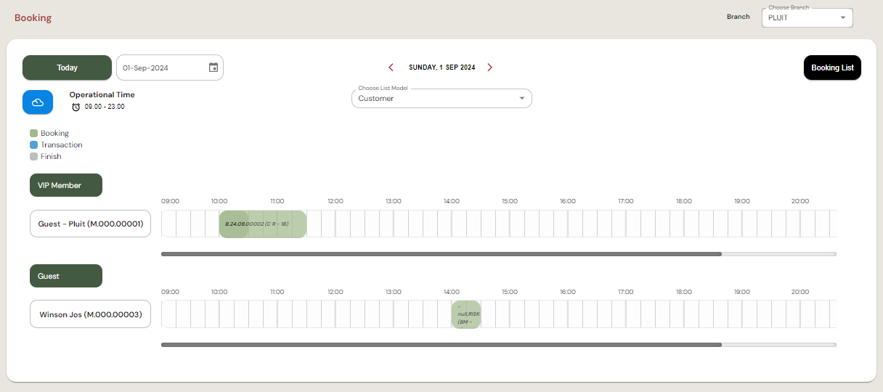Click the blue Transaction legend swatch
Viewport: 883px width, 392px height.
33,145
